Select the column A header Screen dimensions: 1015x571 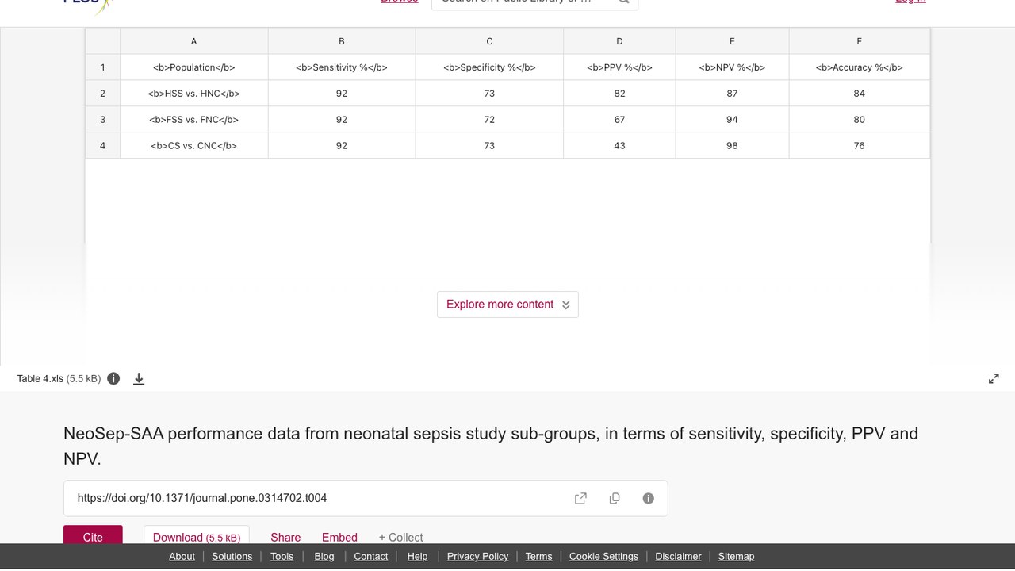pyautogui.click(x=193, y=41)
